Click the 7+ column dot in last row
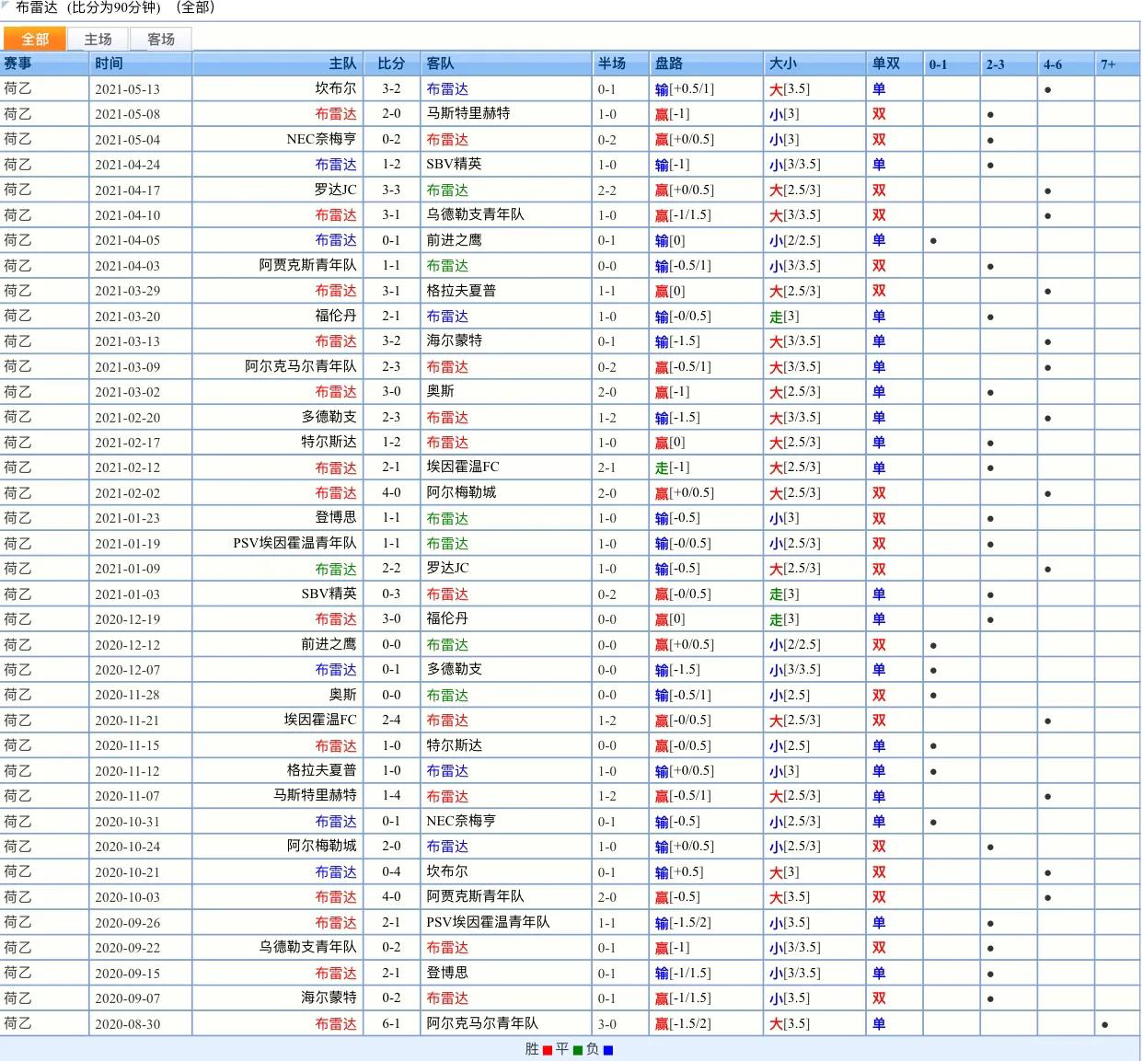 point(1104,1024)
